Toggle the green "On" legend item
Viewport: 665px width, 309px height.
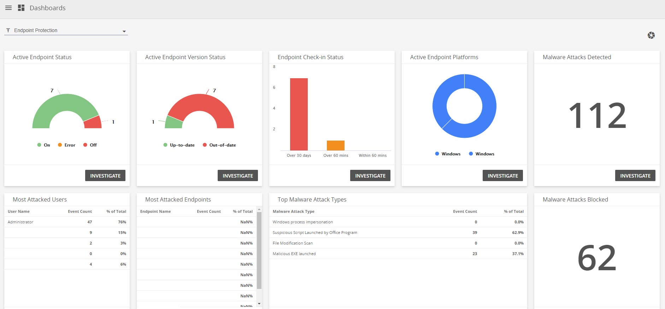pos(44,145)
